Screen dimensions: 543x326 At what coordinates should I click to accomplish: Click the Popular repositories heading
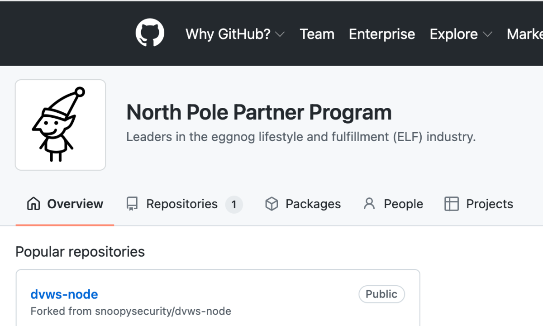click(x=80, y=252)
